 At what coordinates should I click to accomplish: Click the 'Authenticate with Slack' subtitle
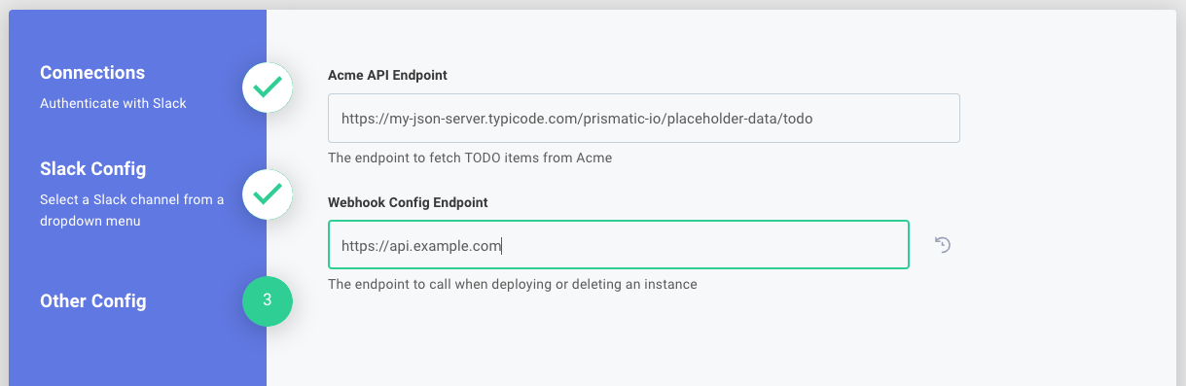tap(113, 103)
